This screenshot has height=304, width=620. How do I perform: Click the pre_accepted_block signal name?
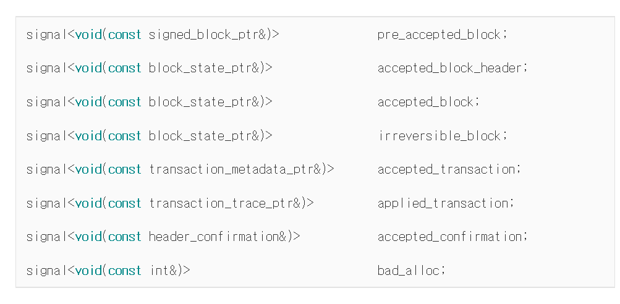tap(439, 35)
